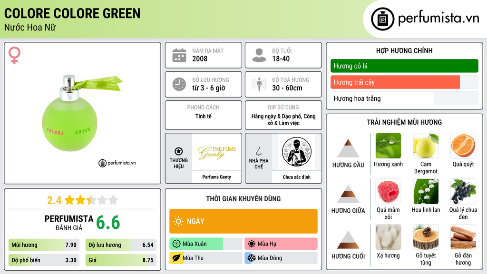Click the nose icon above Nhà pha chế
Screen dimensions: 487x274
tap(258, 151)
